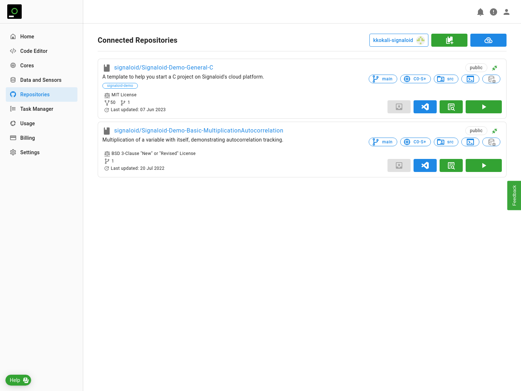Viewport: 521px width, 391px height.
Task: Click the alert status icon in header
Action: pyautogui.click(x=494, y=12)
